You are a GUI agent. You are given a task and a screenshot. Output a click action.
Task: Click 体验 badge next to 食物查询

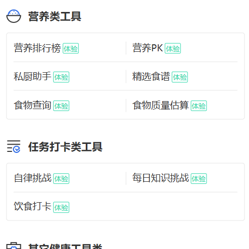pos(61,106)
